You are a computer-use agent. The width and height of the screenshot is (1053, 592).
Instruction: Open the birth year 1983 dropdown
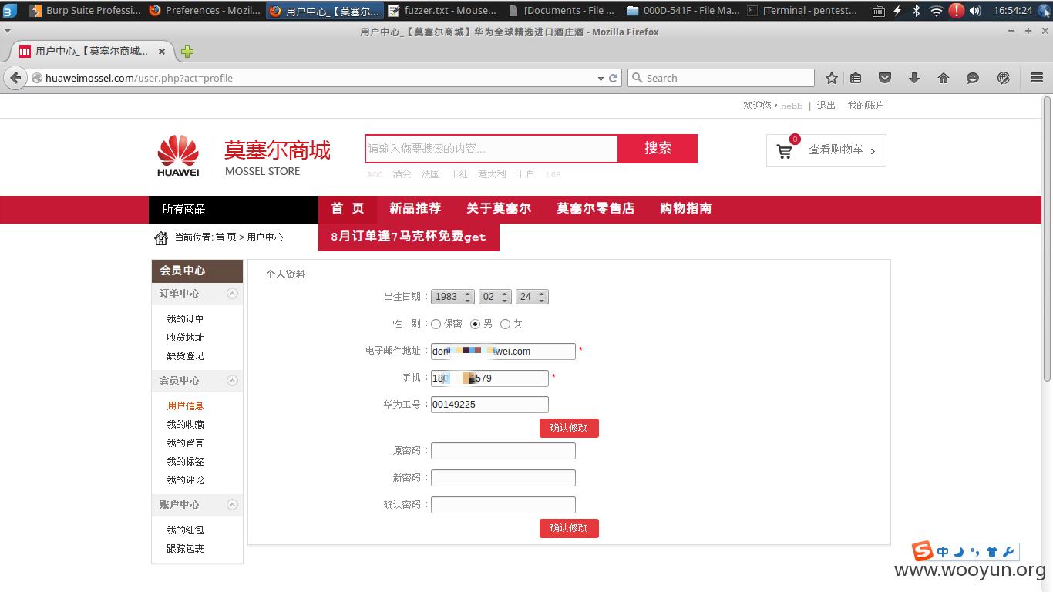click(x=452, y=297)
